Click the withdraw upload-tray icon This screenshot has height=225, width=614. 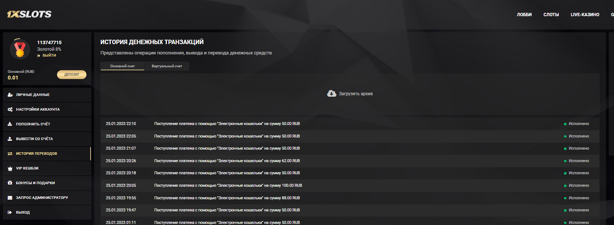pos(10,139)
